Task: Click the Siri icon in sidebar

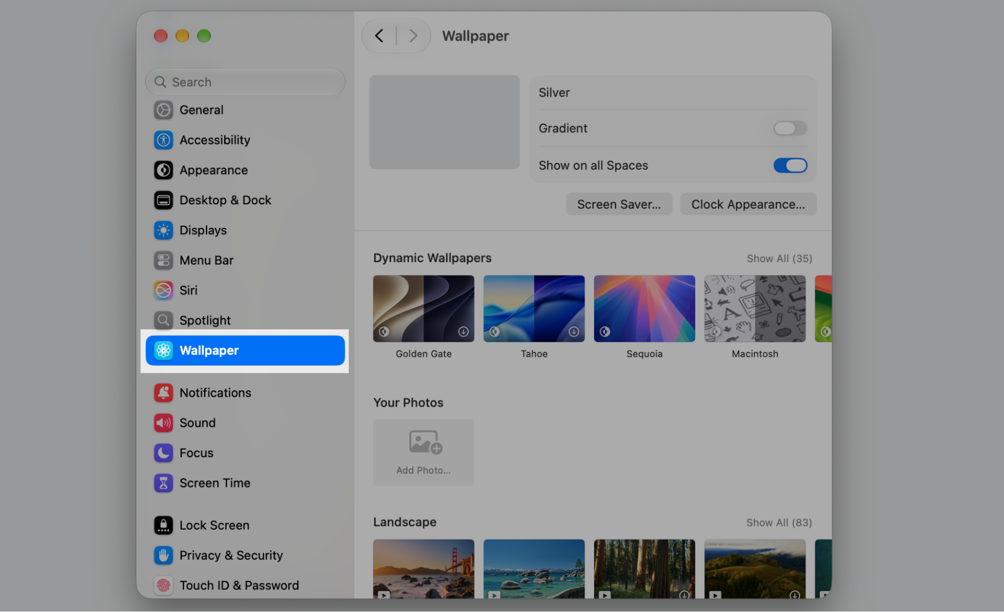Action: 163,291
